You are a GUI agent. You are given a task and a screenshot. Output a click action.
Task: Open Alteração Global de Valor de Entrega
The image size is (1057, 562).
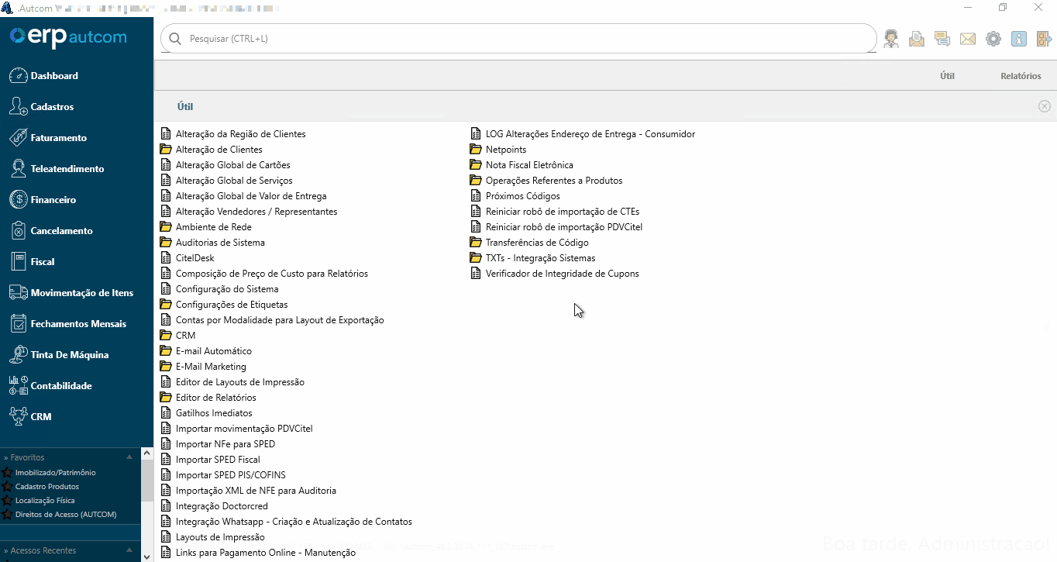coord(251,196)
